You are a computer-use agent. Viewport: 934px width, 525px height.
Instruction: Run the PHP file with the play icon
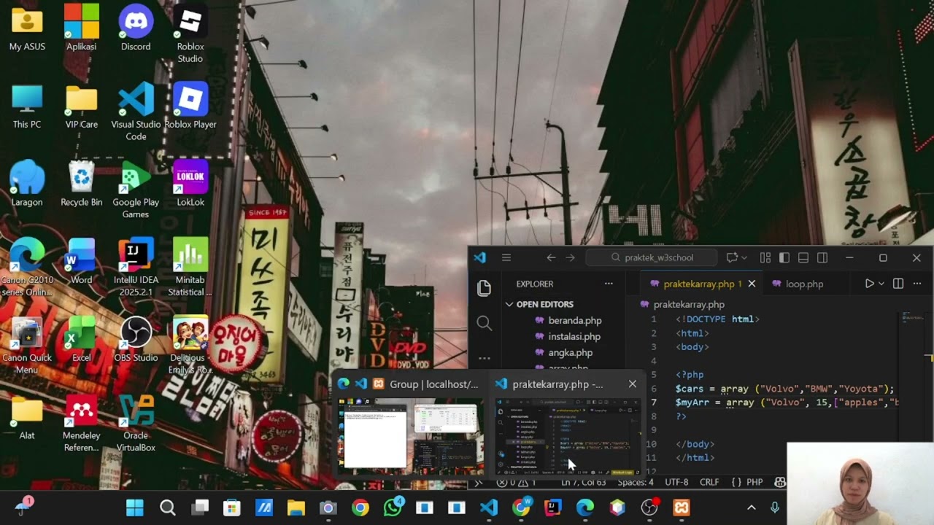point(869,284)
